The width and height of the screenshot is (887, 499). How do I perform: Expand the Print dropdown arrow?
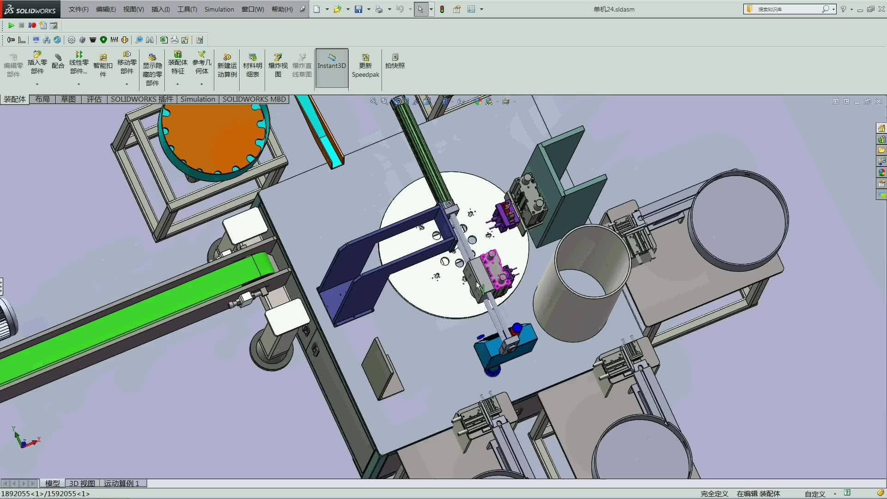(x=389, y=9)
